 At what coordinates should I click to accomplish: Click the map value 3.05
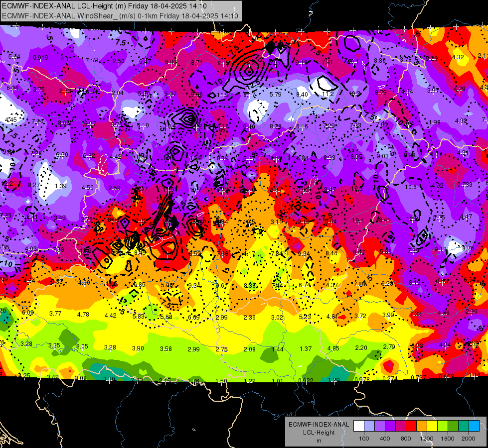click(82, 346)
